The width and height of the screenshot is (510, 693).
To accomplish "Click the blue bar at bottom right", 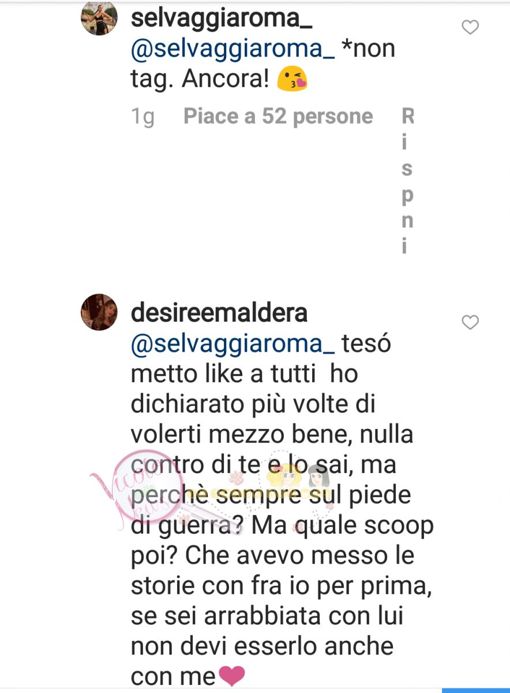I will coord(476,690).
